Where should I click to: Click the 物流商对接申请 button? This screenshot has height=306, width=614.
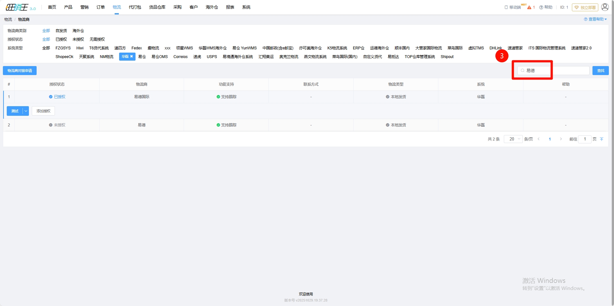tap(20, 71)
